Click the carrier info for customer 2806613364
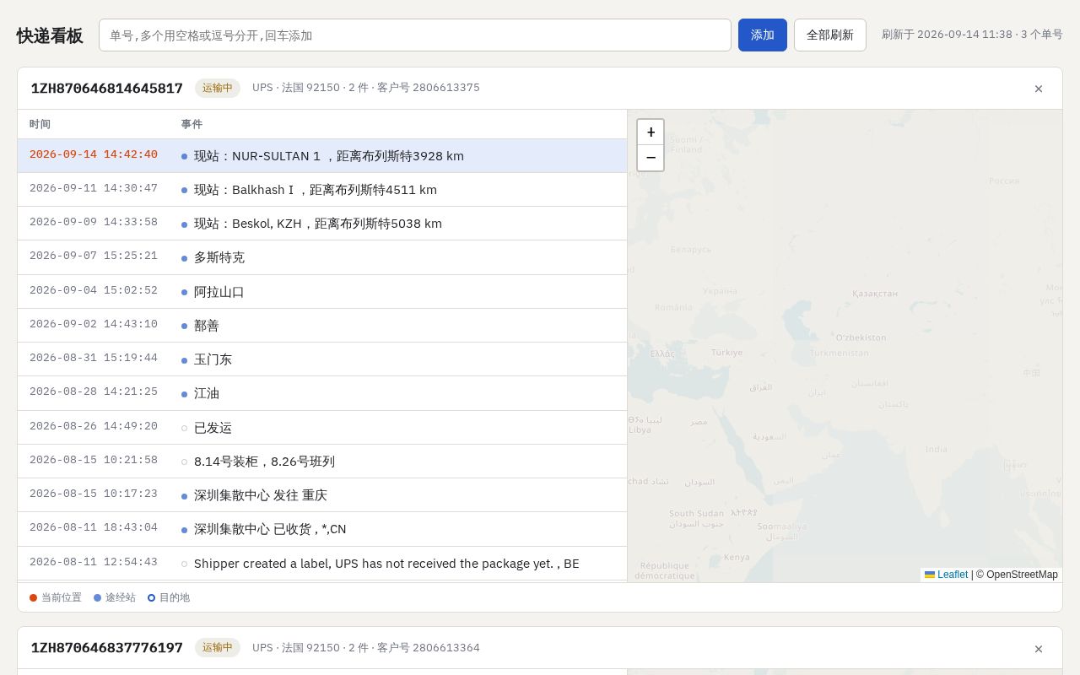This screenshot has height=675, width=1080. (366, 648)
